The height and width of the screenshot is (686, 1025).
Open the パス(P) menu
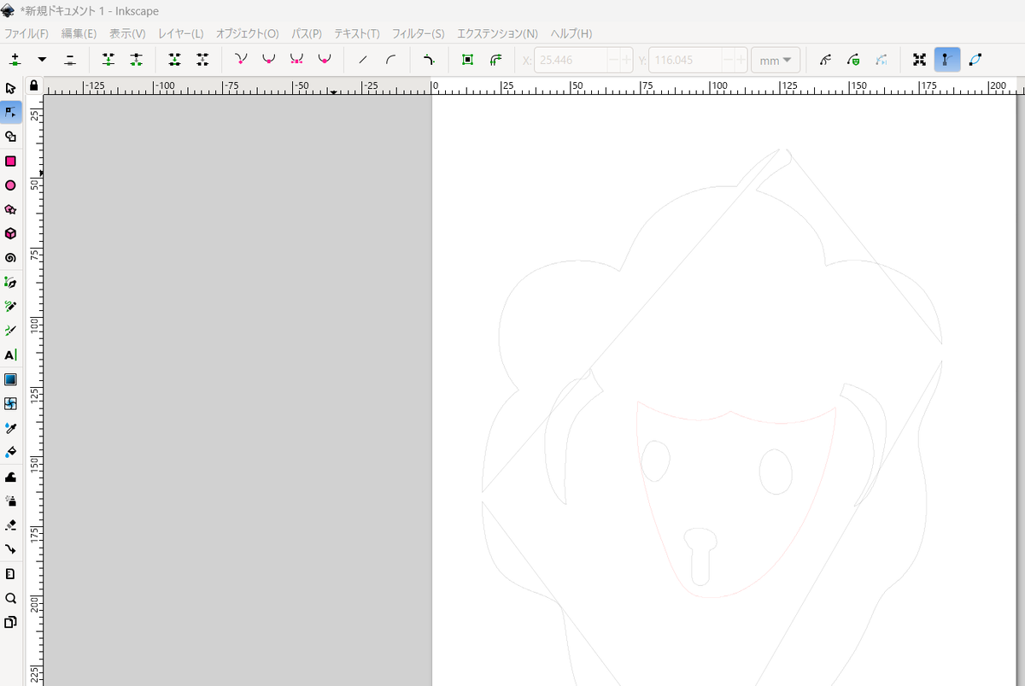point(307,33)
